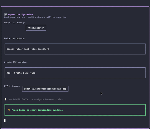Image resolution: width=150 pixels, height=129 pixels.
Task: Open the Create ZIP archive selection box
Action: click(75, 73)
